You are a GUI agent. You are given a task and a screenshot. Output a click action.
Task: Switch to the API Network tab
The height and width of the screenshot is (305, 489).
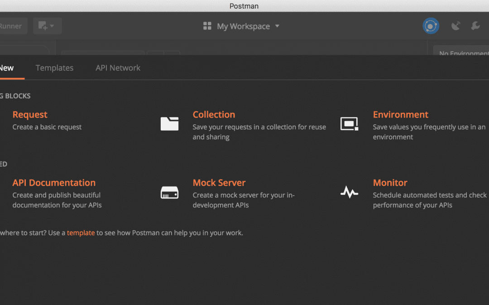118,68
